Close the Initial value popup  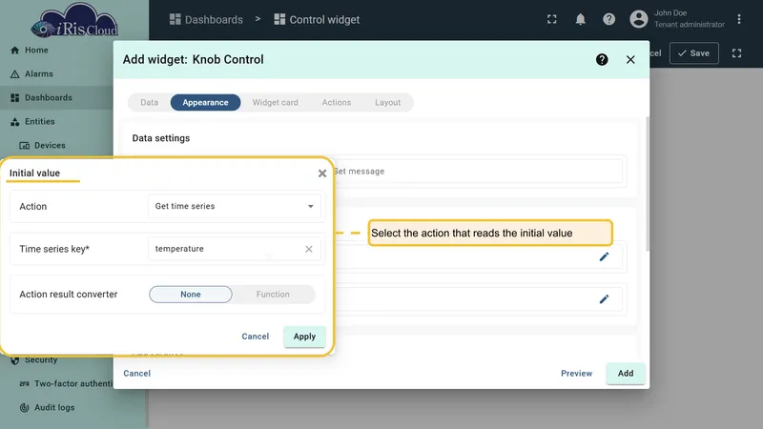pos(322,174)
